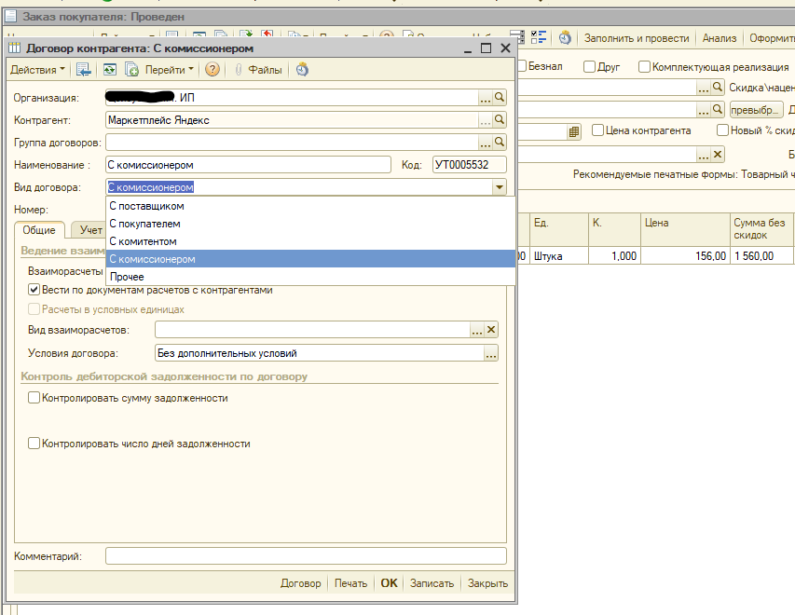Click the 'Штука' unit cell
This screenshot has height=615, width=795.
pos(559,256)
